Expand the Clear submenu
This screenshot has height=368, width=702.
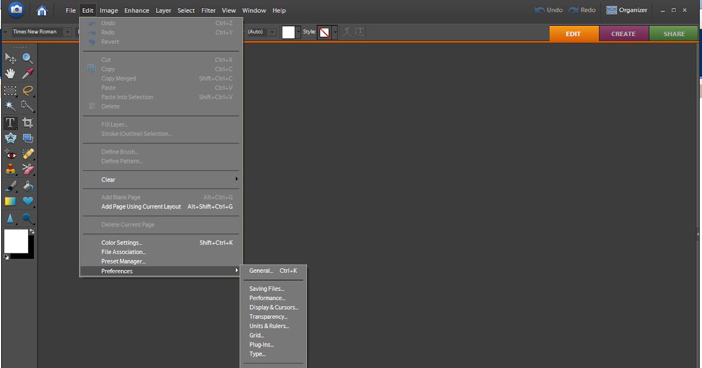161,179
